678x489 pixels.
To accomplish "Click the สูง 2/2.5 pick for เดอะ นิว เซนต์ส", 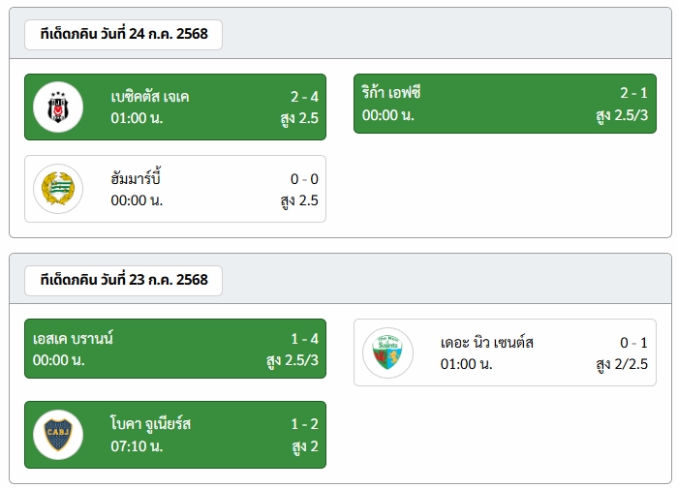I will pyautogui.click(x=622, y=364).
